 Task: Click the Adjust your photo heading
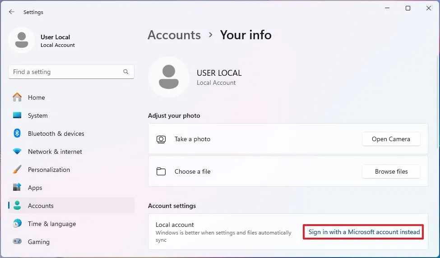click(x=174, y=115)
